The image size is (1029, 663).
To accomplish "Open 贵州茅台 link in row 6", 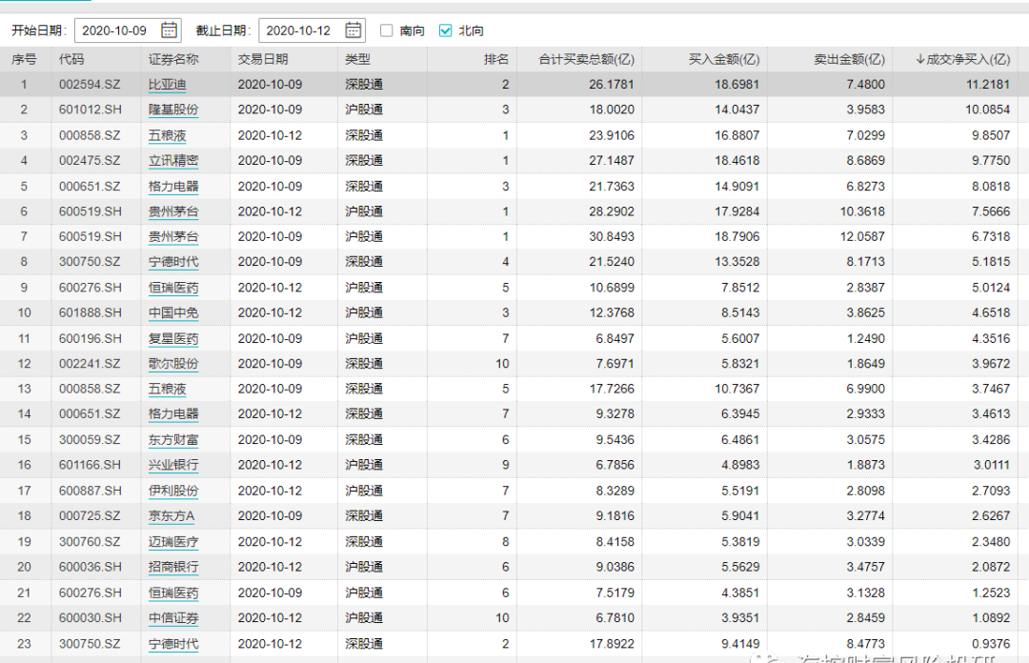I will click(173, 211).
